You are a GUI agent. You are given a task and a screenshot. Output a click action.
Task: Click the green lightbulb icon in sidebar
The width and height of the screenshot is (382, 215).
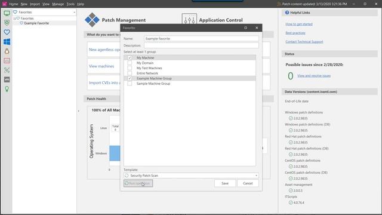tap(7, 89)
